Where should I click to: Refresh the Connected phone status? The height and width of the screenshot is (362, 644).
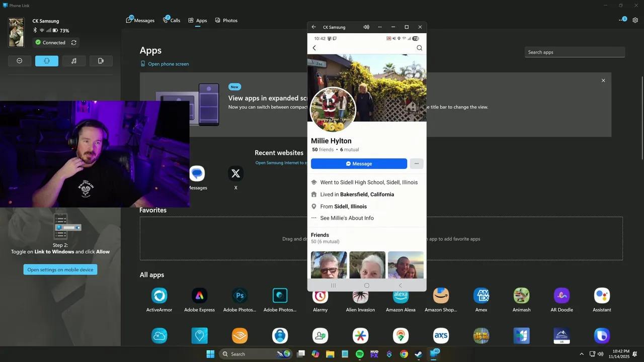click(x=74, y=43)
